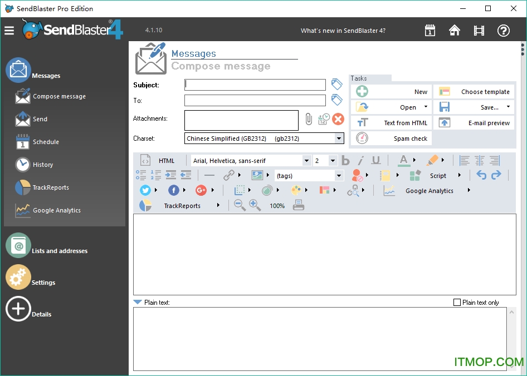527x376 pixels.
Task: Apply underline formatting
Action: [x=376, y=161]
